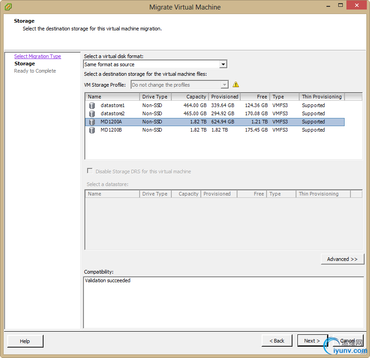
Task: Click the datastore1 disk icon
Action: 92,106
